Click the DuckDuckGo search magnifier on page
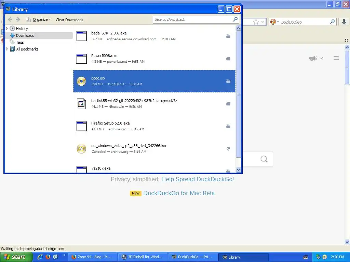This screenshot has width=350, height=262. tap(264, 159)
